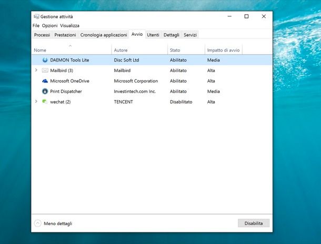Screen dimensions: 321x244
Task: Switch to the Utenti tab
Action: pos(153,35)
